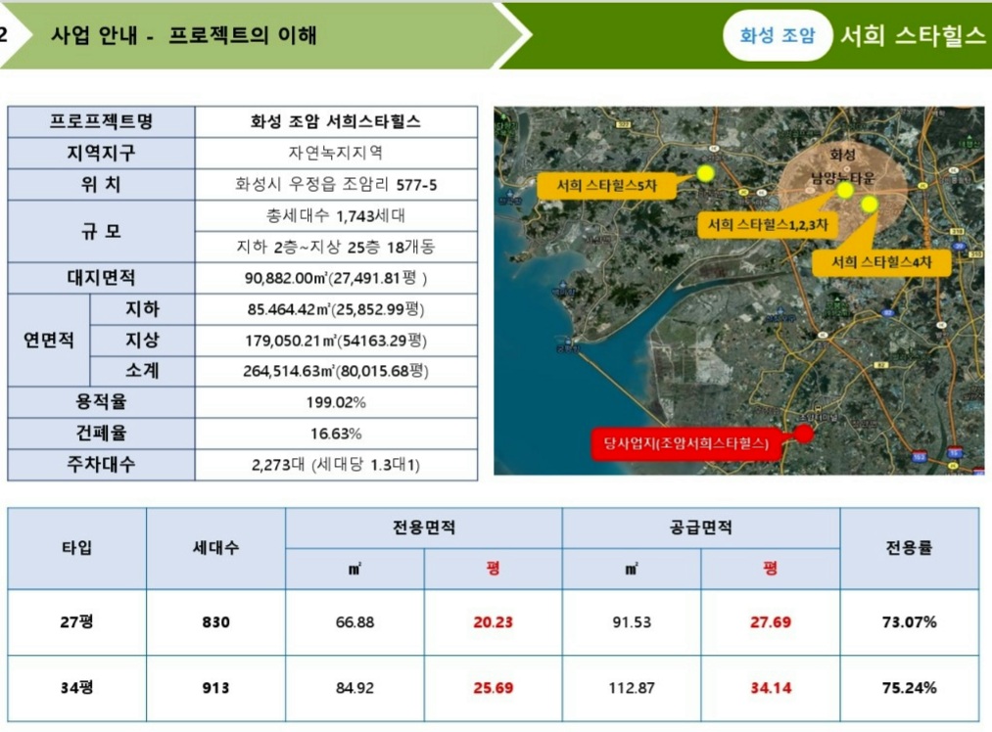
Task: Select the value 91.53
Action: pos(632,622)
